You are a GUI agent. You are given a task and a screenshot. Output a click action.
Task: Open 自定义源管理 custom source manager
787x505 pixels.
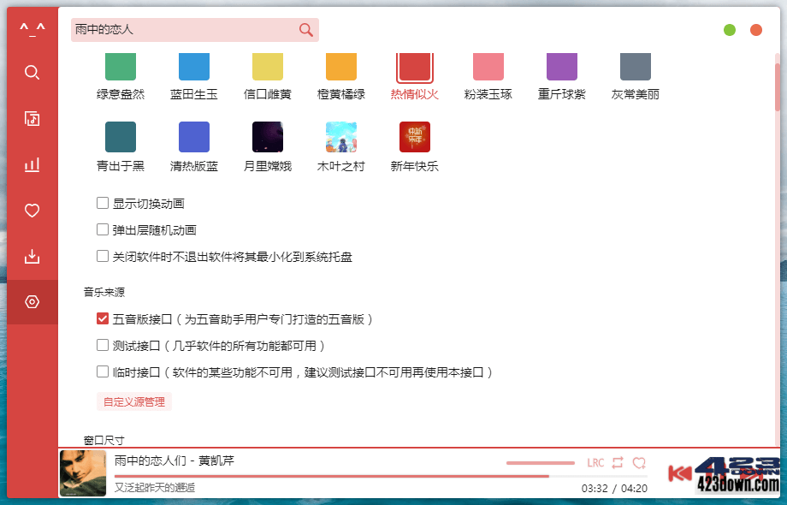[x=133, y=401]
